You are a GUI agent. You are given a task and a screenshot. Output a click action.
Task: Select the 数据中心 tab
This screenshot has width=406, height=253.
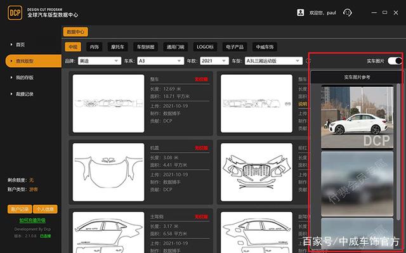point(75,32)
